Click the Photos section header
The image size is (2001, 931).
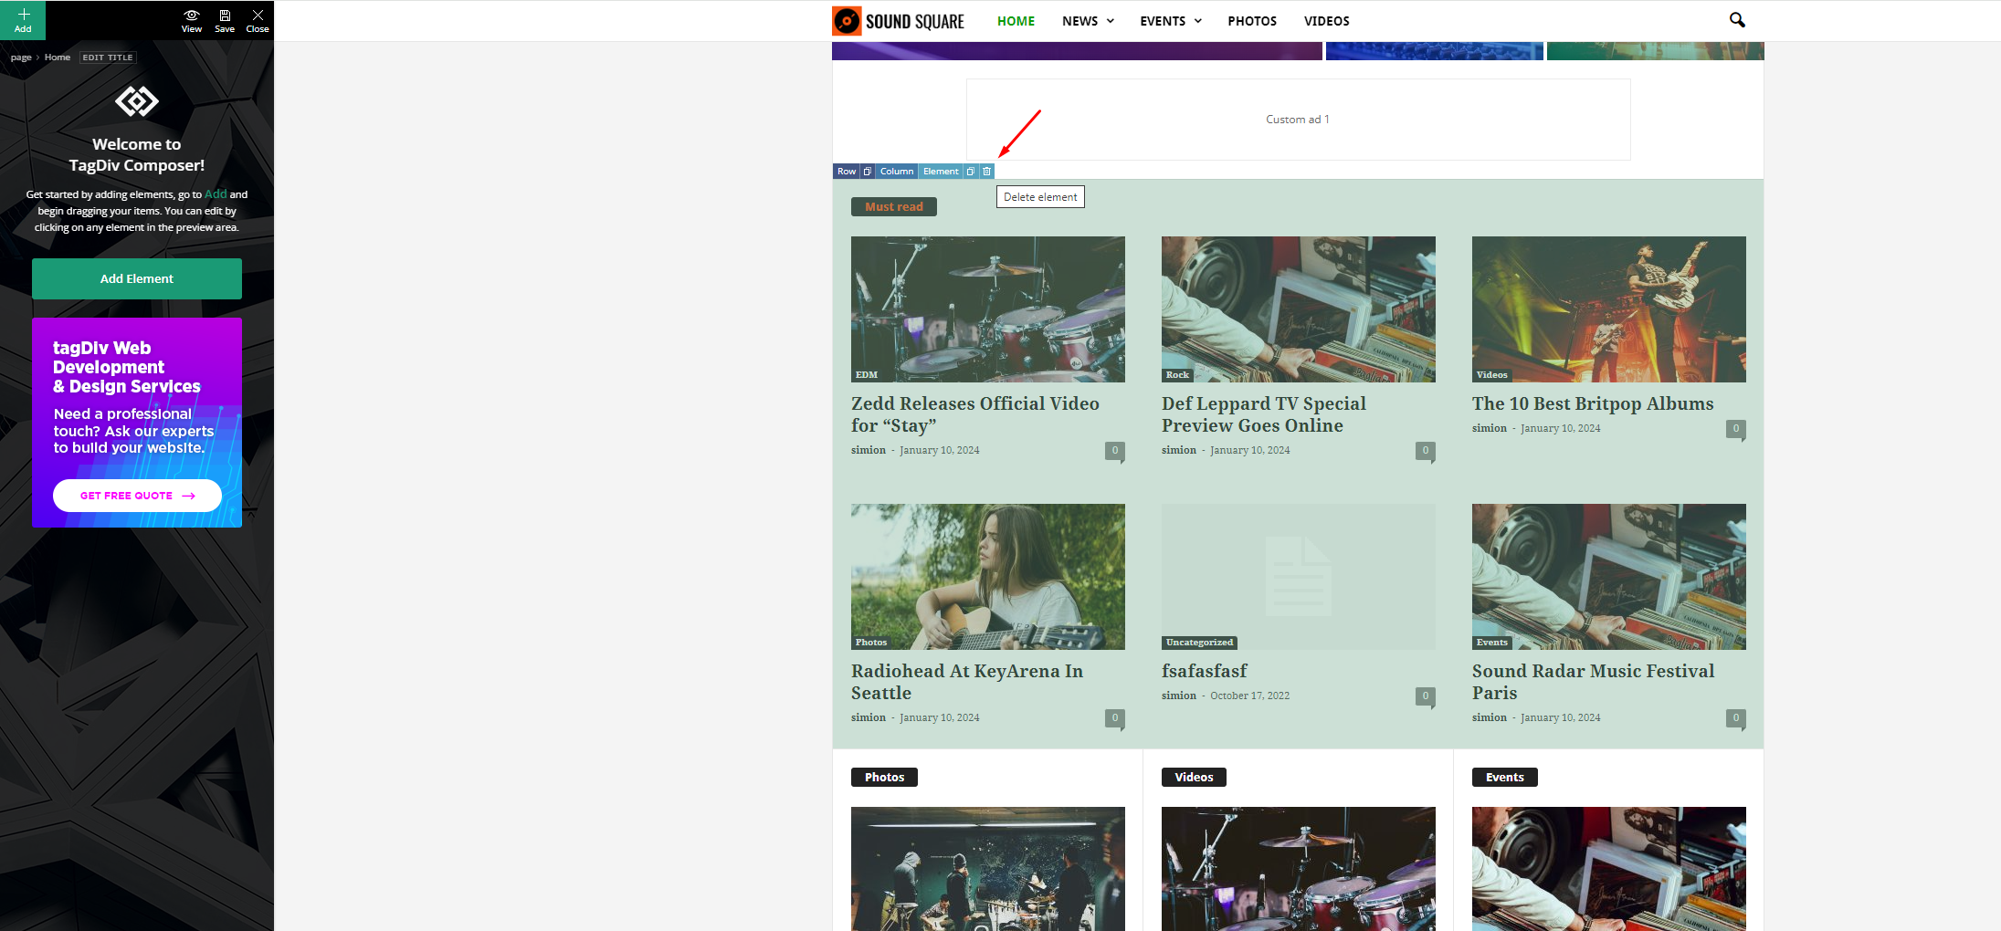coord(884,778)
